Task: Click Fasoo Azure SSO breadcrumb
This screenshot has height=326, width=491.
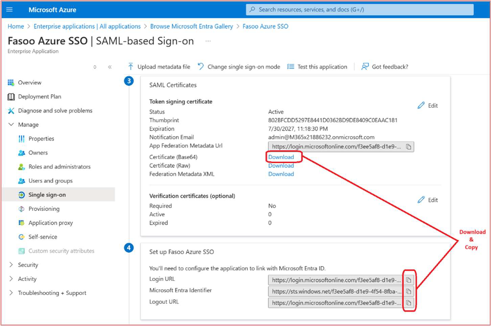Action: click(x=265, y=26)
